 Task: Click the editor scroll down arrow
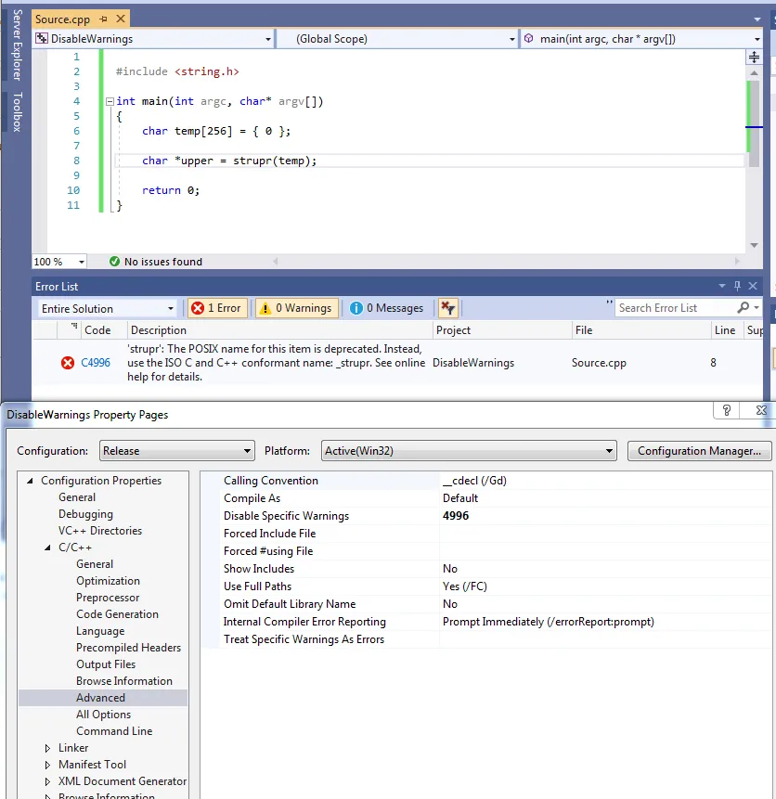pyautogui.click(x=754, y=245)
